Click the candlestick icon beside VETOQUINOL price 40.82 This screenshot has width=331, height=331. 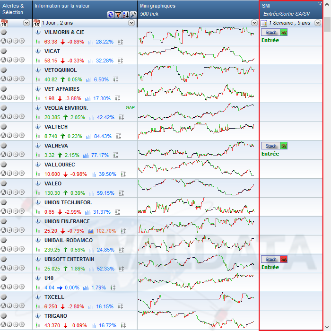pos(38,79)
